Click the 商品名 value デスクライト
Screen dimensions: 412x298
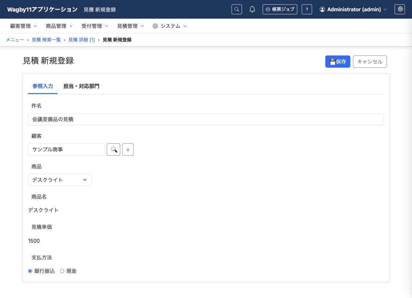(43, 210)
